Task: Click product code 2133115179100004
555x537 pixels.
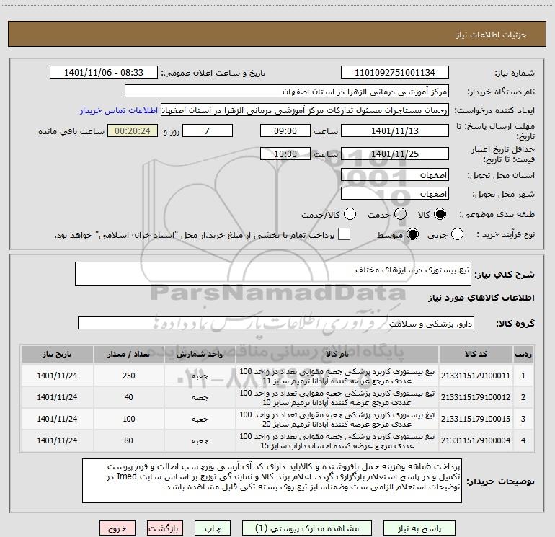Action: coord(476,440)
